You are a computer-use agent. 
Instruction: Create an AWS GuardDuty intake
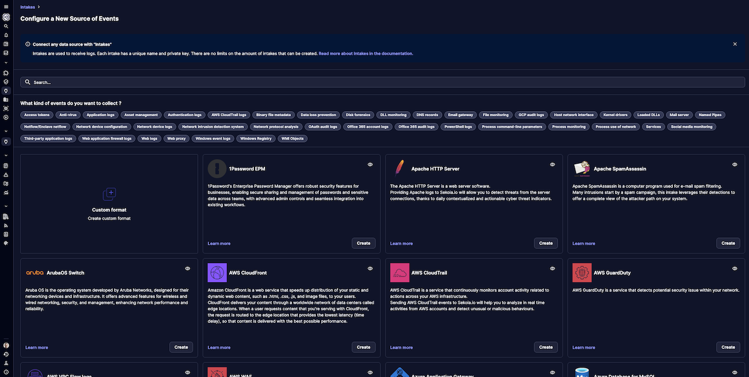pos(728,347)
